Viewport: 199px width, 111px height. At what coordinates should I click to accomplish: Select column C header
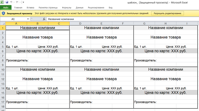(59, 24)
